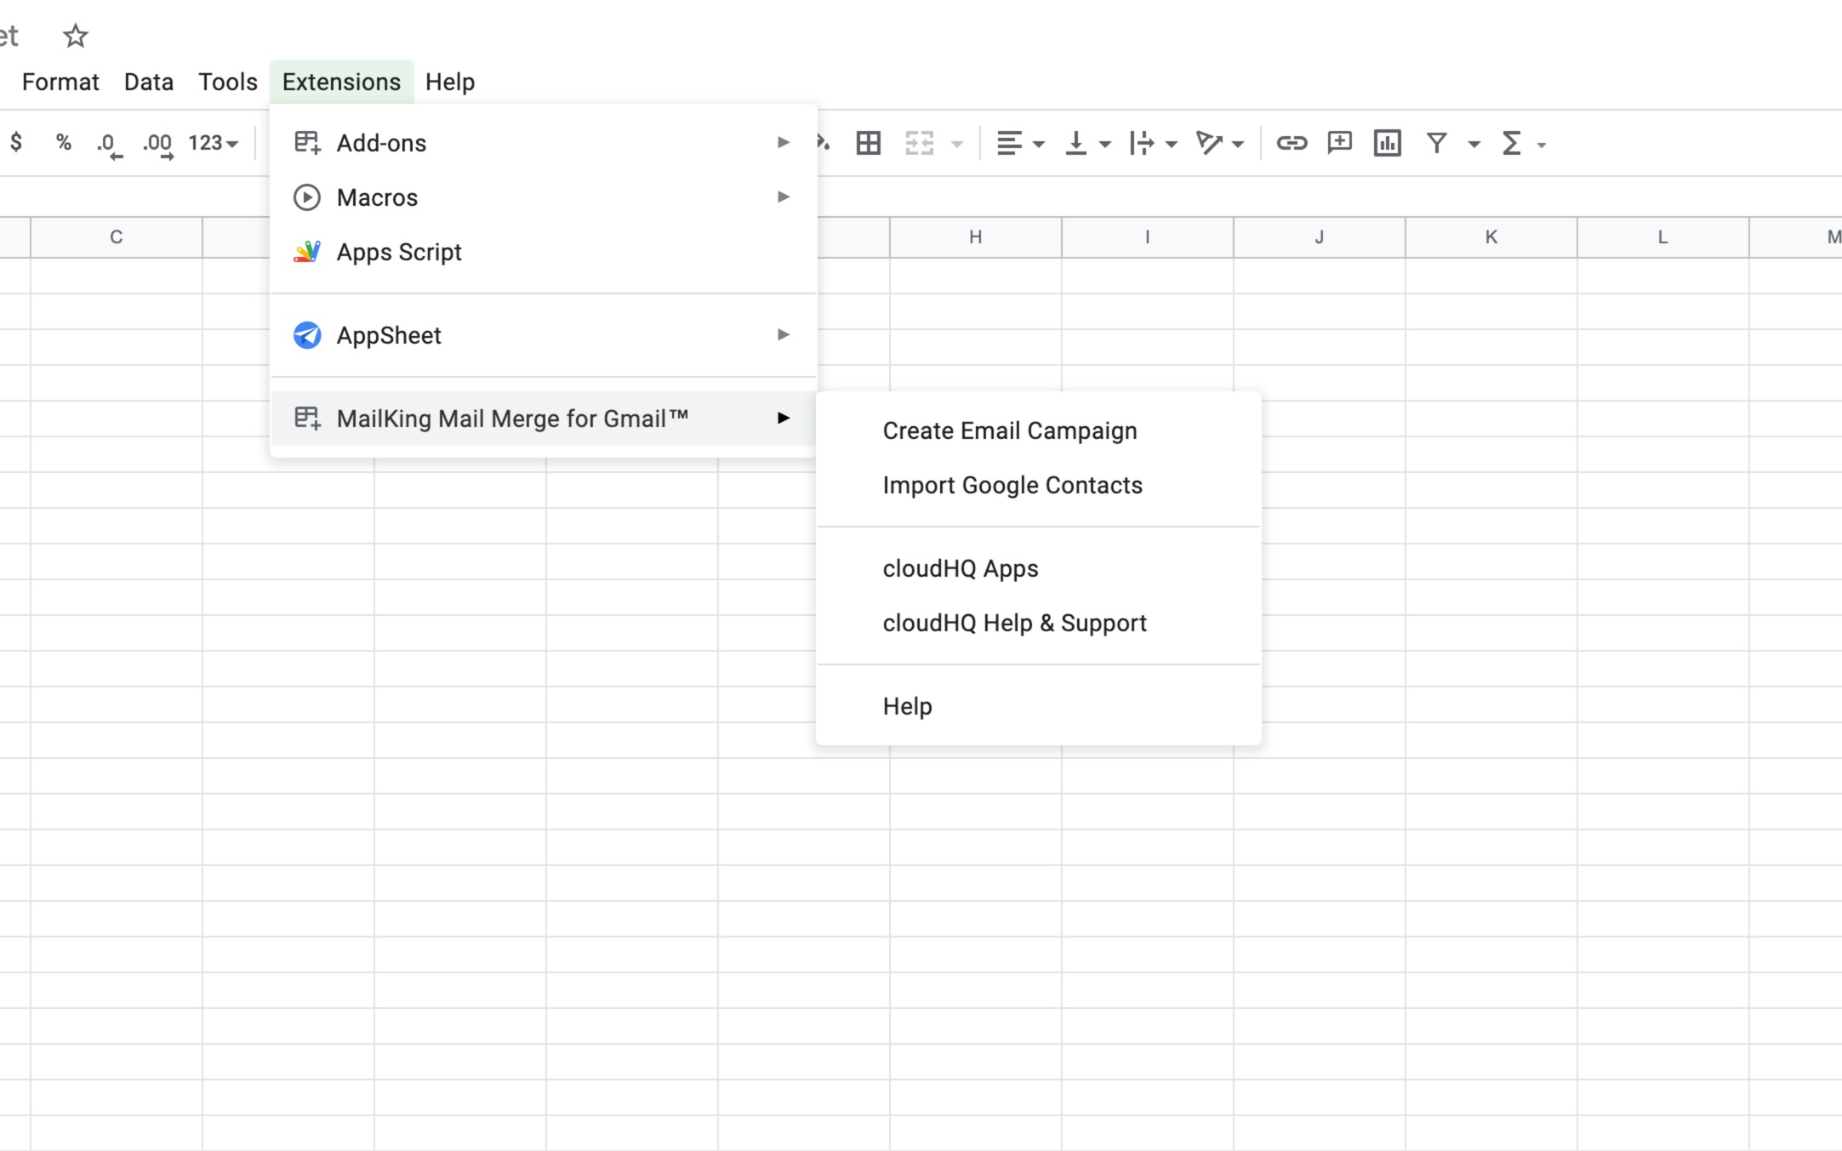Open the filter views dropdown arrow
The image size is (1842, 1151).
[1474, 144]
